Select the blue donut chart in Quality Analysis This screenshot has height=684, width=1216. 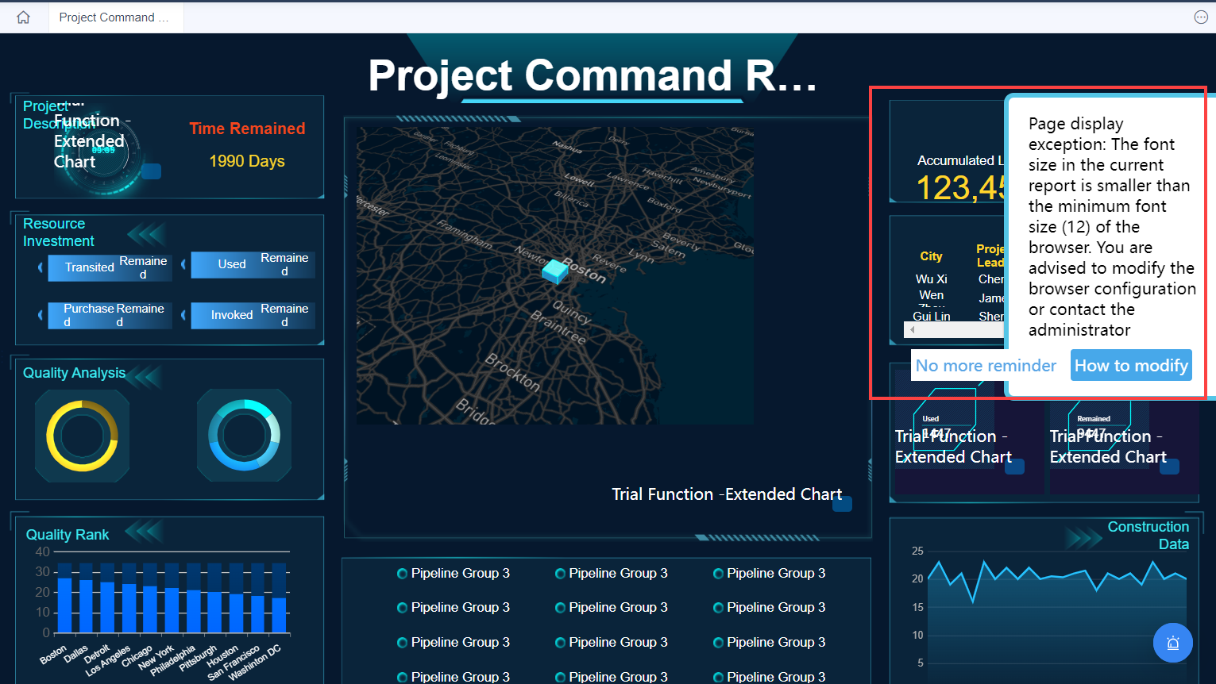tap(244, 435)
